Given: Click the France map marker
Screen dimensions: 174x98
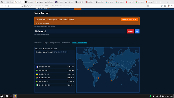Looking at the screenshot, I should click(x=108, y=62).
